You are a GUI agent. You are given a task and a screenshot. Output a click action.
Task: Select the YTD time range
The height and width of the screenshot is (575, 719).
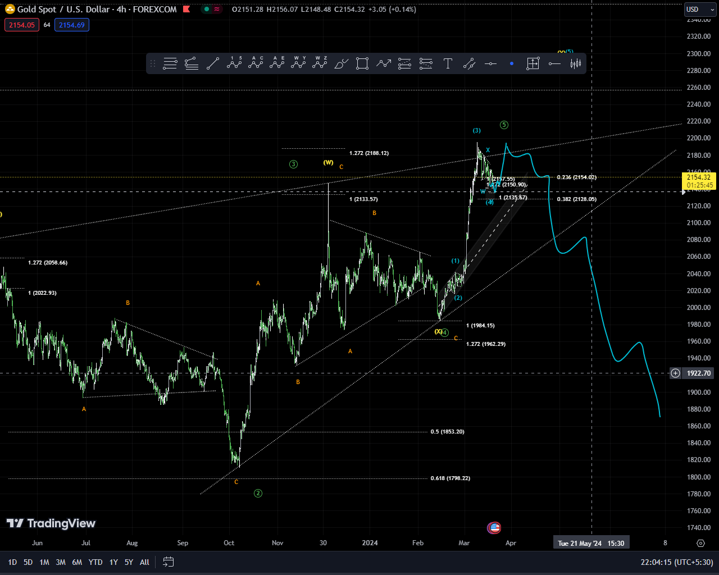pos(95,562)
